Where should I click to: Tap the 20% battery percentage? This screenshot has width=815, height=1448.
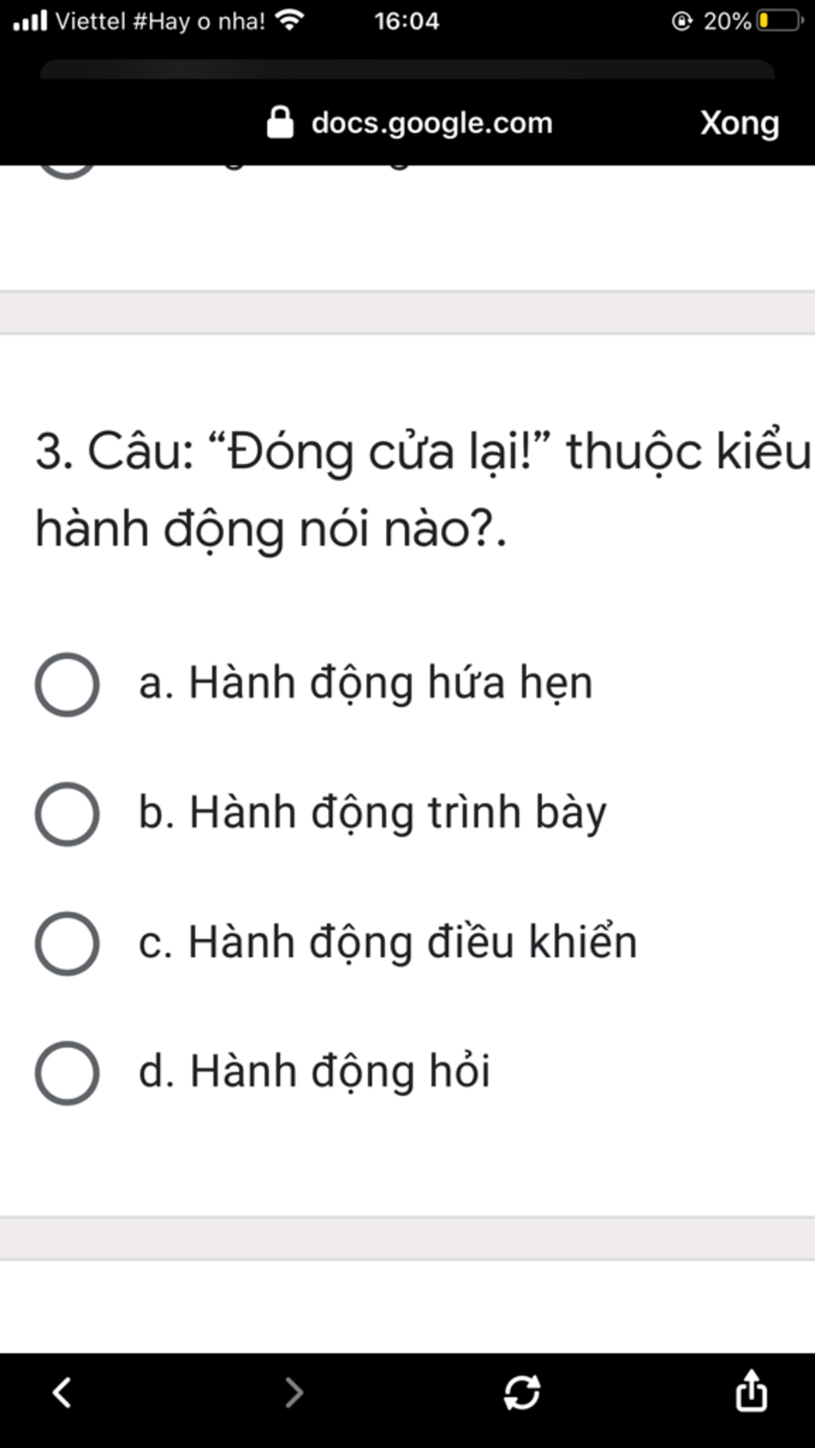tap(727, 21)
